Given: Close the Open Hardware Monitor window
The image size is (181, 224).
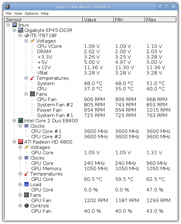Looking at the screenshot, I should point(174,7).
